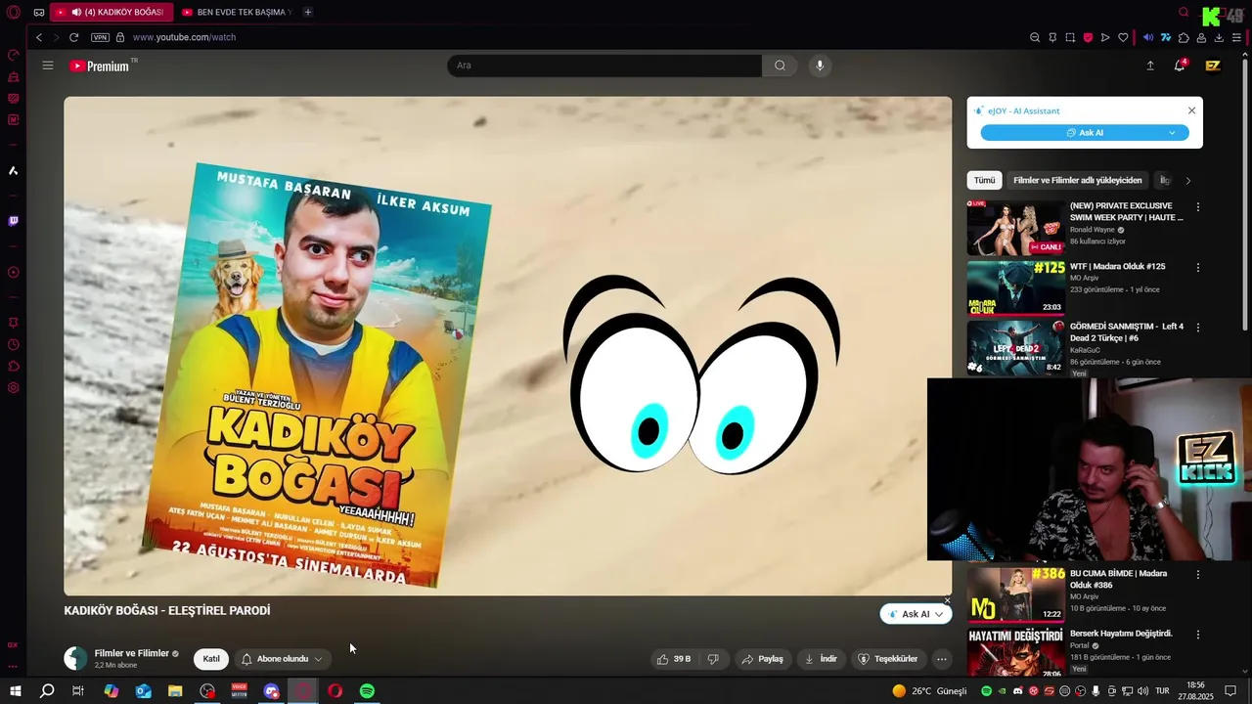This screenshot has height=704, width=1252.
Task: Switch to the BEN EVDE TEK BAŞIMA tab
Action: 237,12
